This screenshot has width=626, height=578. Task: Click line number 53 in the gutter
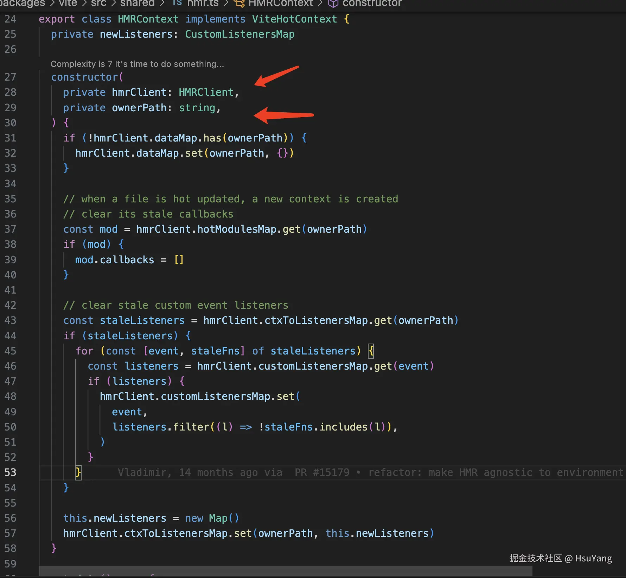pos(10,472)
